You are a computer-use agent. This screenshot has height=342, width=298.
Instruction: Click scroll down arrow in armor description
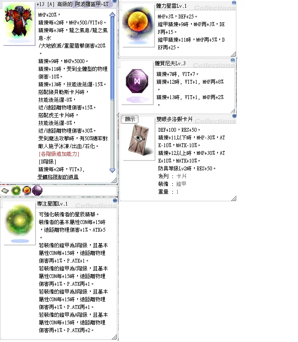112,170
